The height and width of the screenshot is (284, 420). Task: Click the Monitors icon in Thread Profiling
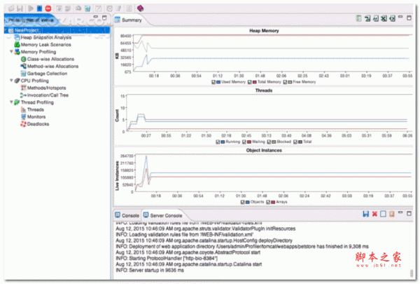click(x=24, y=116)
